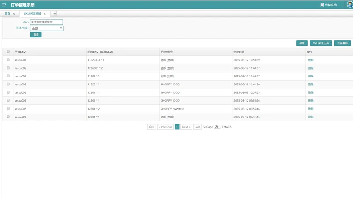
Task: Go to the Next page
Action: tap(186, 127)
